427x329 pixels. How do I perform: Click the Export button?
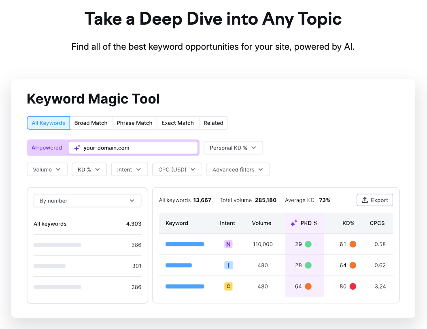click(375, 200)
